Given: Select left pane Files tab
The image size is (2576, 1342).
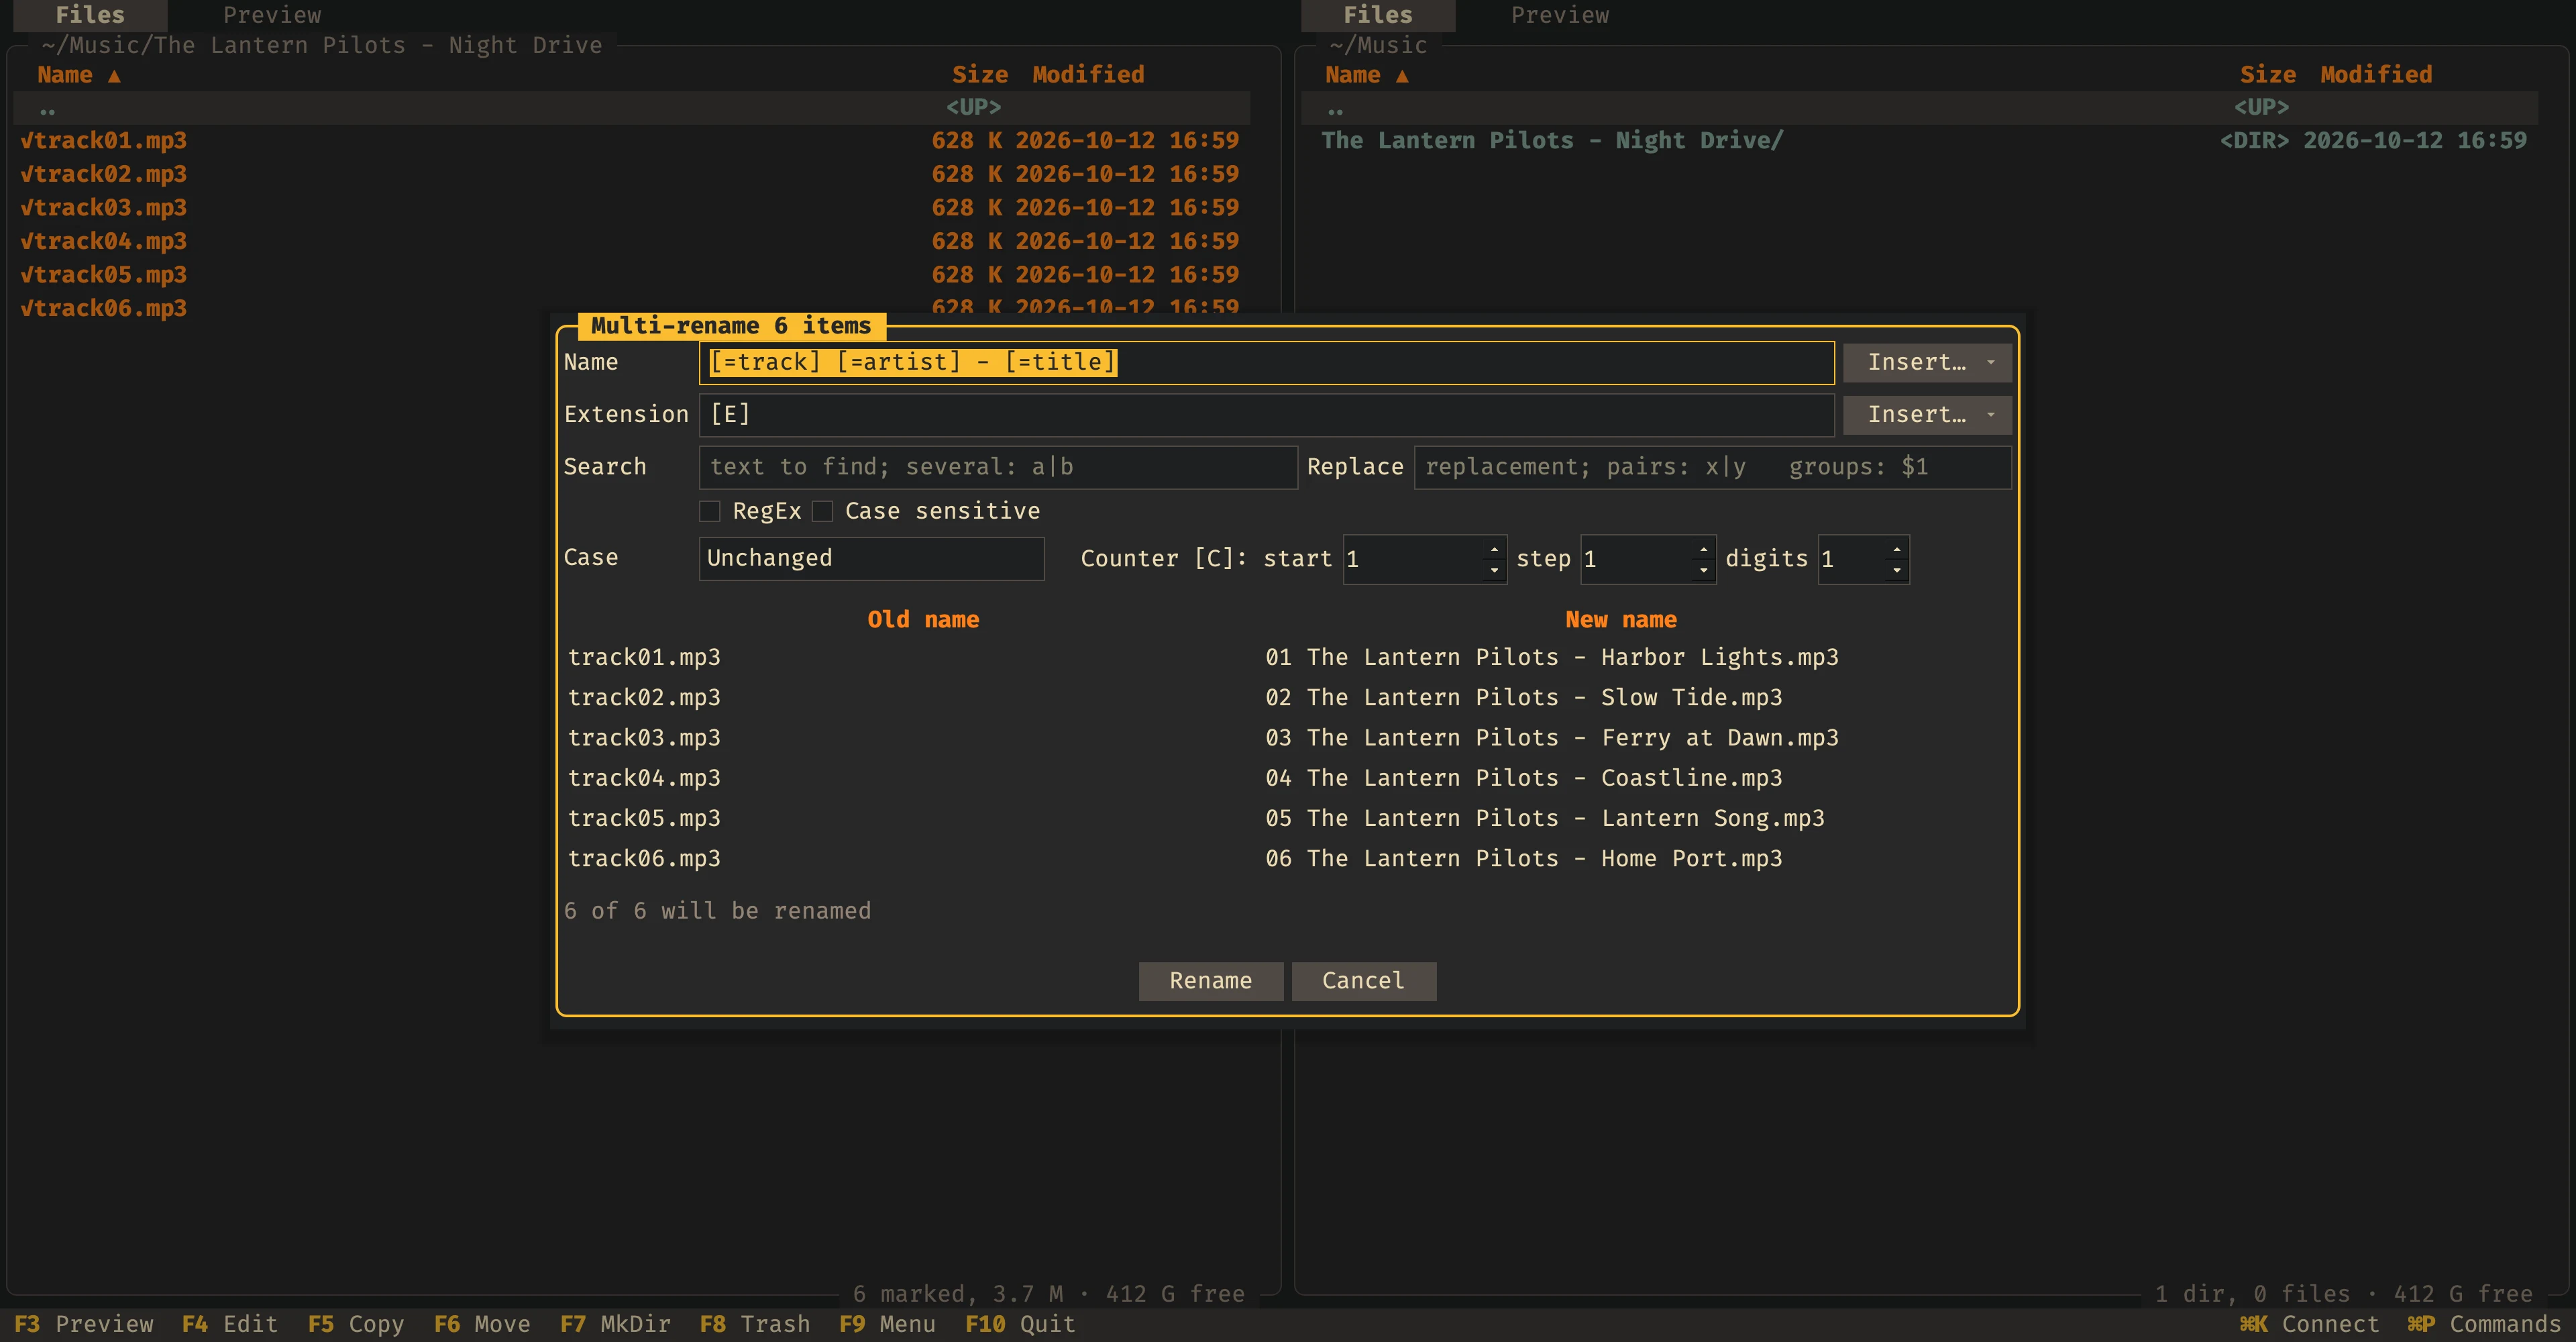Looking at the screenshot, I should (90, 15).
